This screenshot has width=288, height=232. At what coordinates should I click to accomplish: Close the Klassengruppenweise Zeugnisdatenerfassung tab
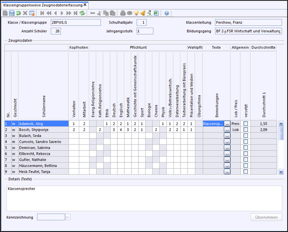pos(85,4)
